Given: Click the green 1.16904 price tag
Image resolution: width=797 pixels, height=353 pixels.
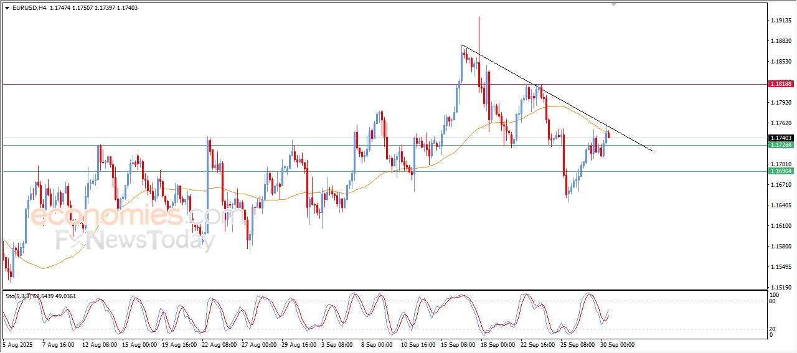Looking at the screenshot, I should click(781, 171).
